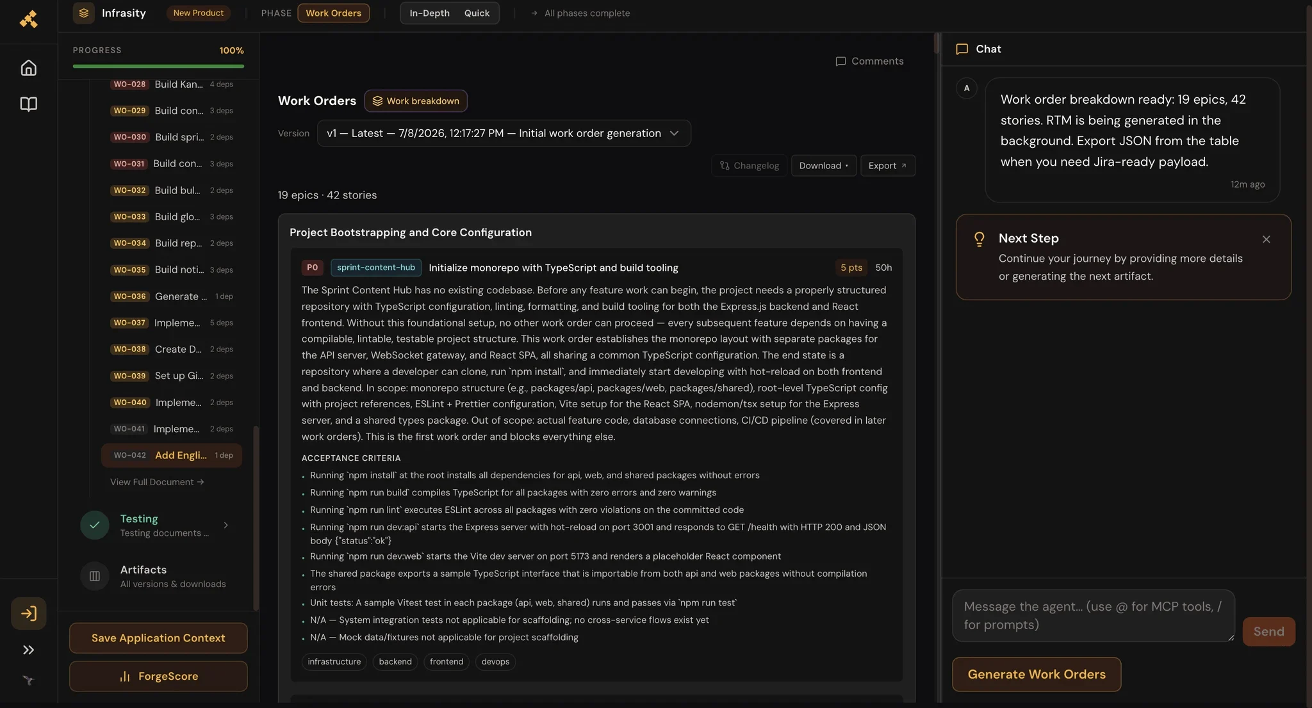This screenshot has height=708, width=1312.
Task: Click the sign-in arrow icon button
Action: coord(28,613)
